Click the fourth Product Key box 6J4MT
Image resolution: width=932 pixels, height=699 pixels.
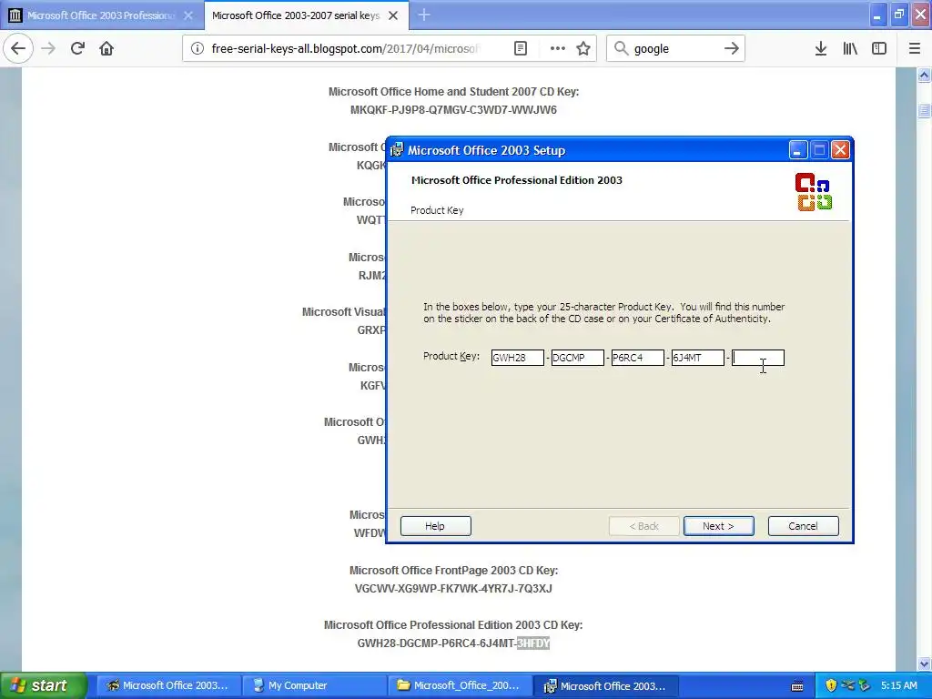point(697,357)
